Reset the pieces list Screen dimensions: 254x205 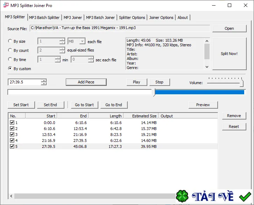click(234, 127)
